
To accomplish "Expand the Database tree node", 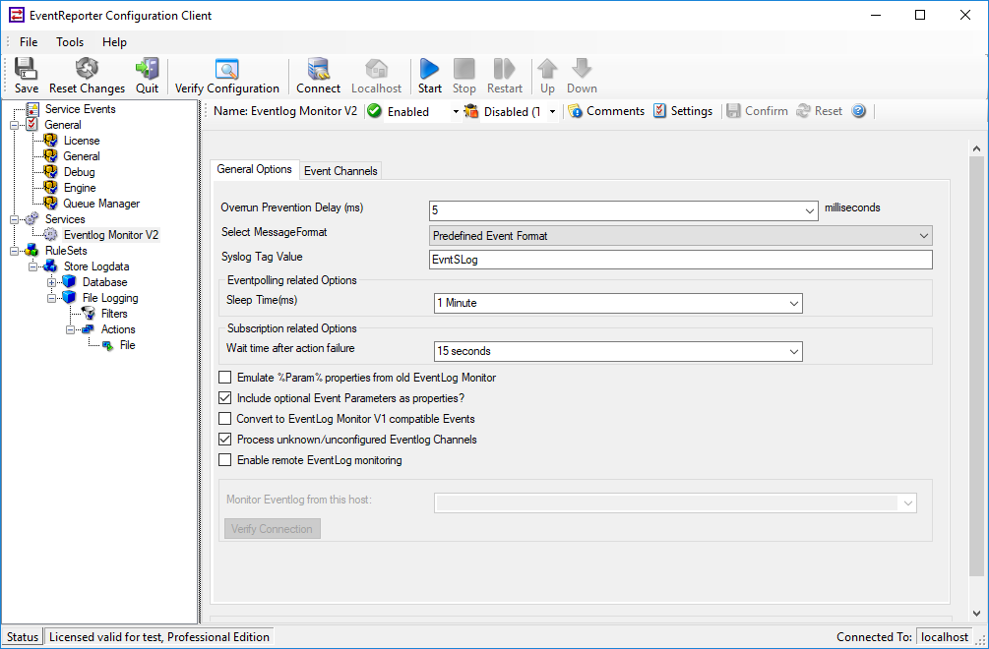I will (52, 282).
